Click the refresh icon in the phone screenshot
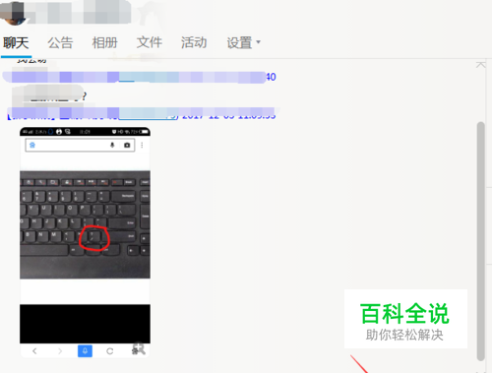The height and width of the screenshot is (373, 492). [x=110, y=351]
